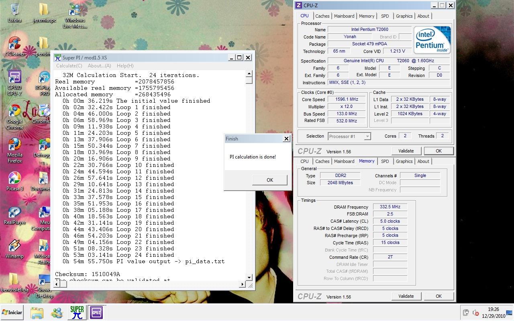Open Graphics tab in lower CPU-Z window

coord(404,161)
